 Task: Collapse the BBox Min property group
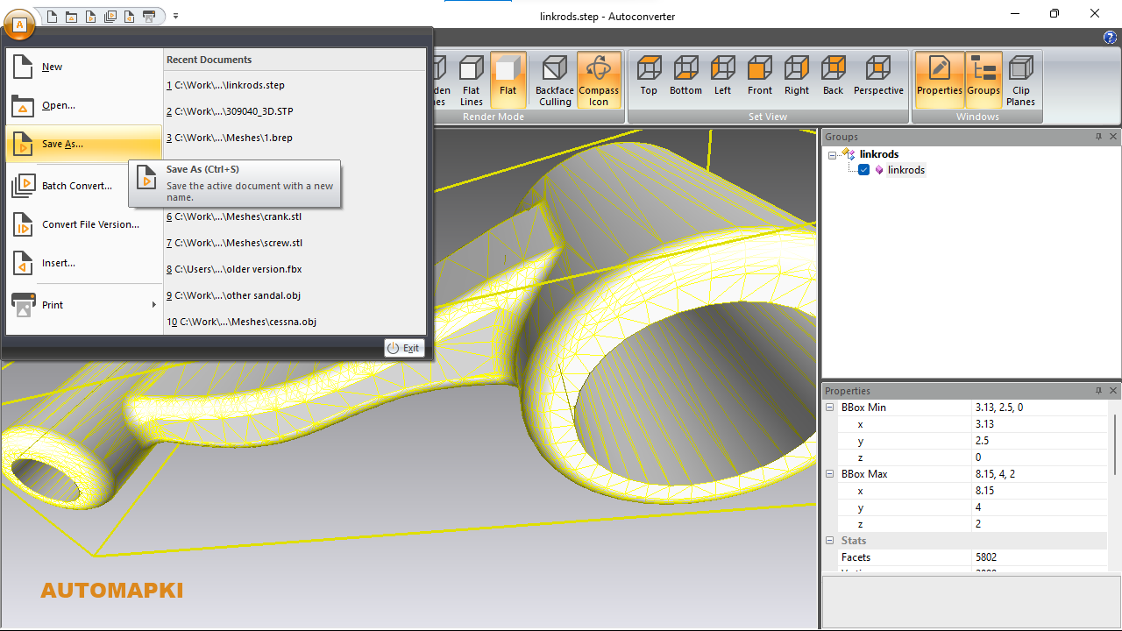(830, 408)
